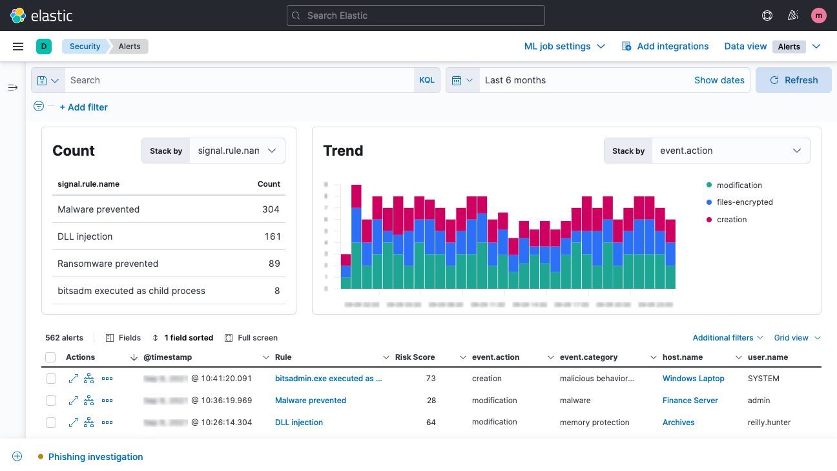Open the filter options menu icon

tap(39, 107)
